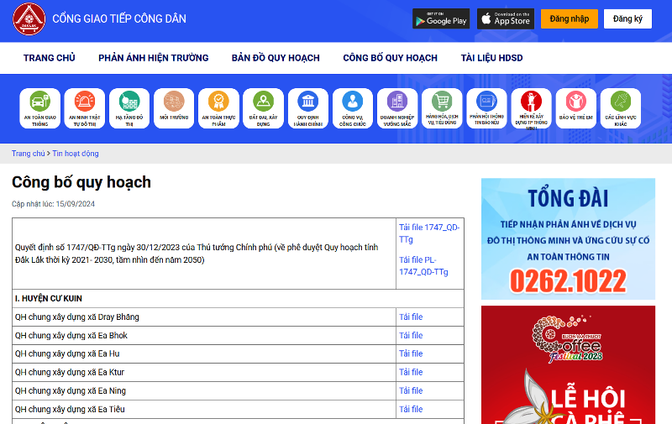
Task: Open the Công vụ, công chức icon
Action: (x=353, y=108)
